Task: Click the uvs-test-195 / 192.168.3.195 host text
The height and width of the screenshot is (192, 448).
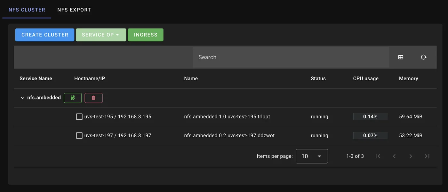Action: (118, 117)
